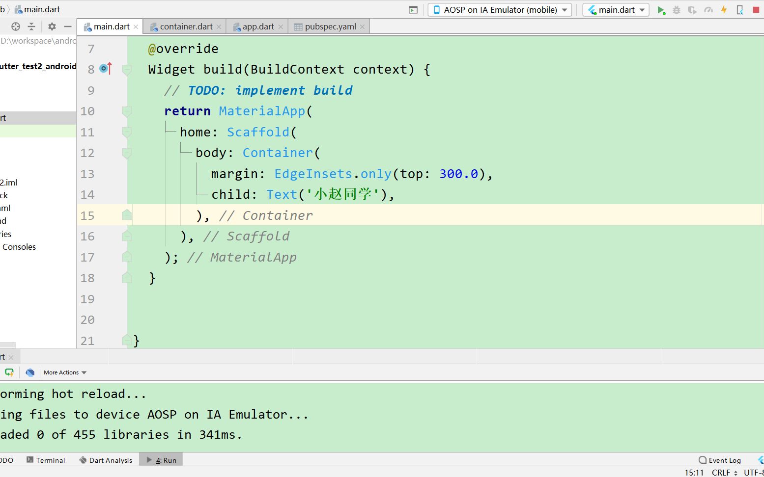Open project panel settings gear

(52, 26)
